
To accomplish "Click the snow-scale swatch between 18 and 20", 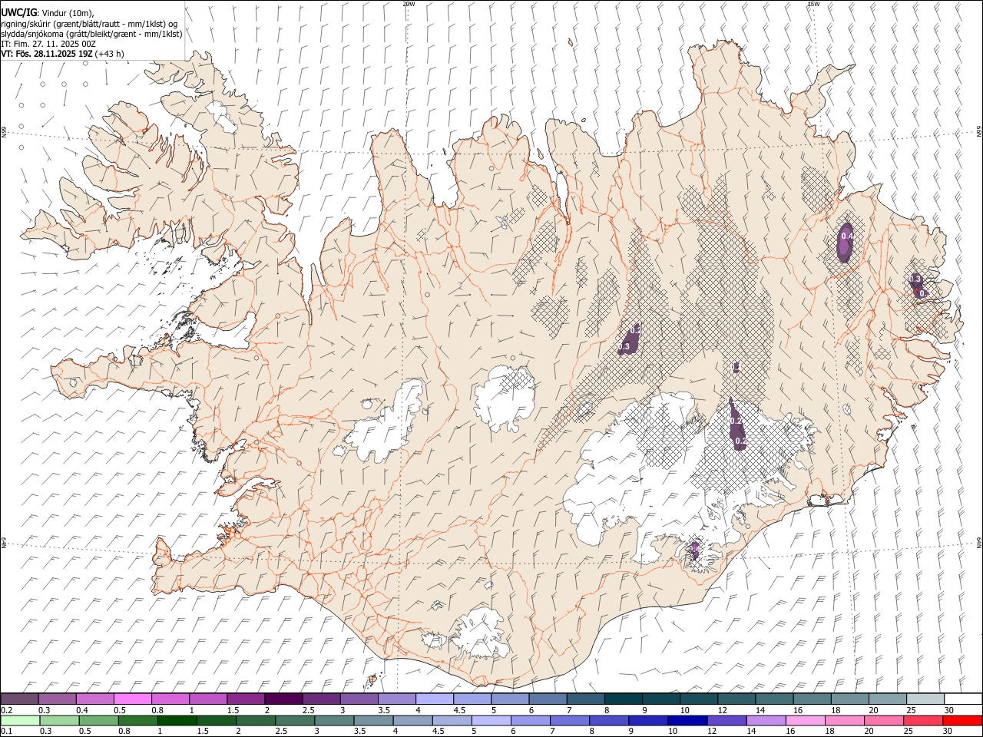I will pos(849,699).
